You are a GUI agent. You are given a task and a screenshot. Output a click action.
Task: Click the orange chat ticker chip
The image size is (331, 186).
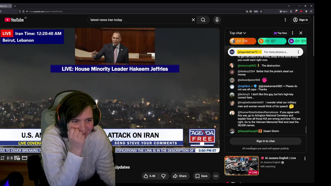pos(243,41)
